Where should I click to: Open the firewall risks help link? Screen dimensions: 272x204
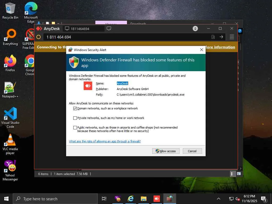tap(105, 141)
